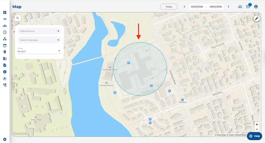The height and width of the screenshot is (143, 265).
Task: Click the Today button
Action: pyautogui.click(x=168, y=7)
